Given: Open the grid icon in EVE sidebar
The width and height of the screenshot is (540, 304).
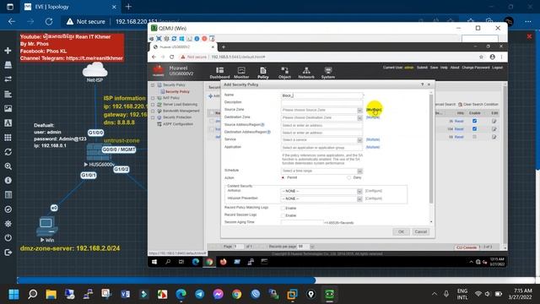Looking at the screenshot, I should tap(8, 137).
